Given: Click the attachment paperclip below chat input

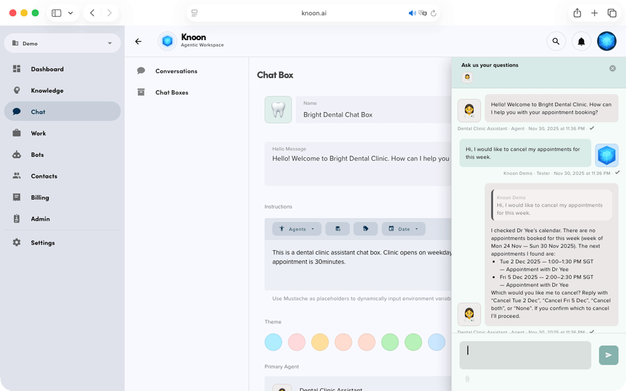Looking at the screenshot, I should (467, 378).
